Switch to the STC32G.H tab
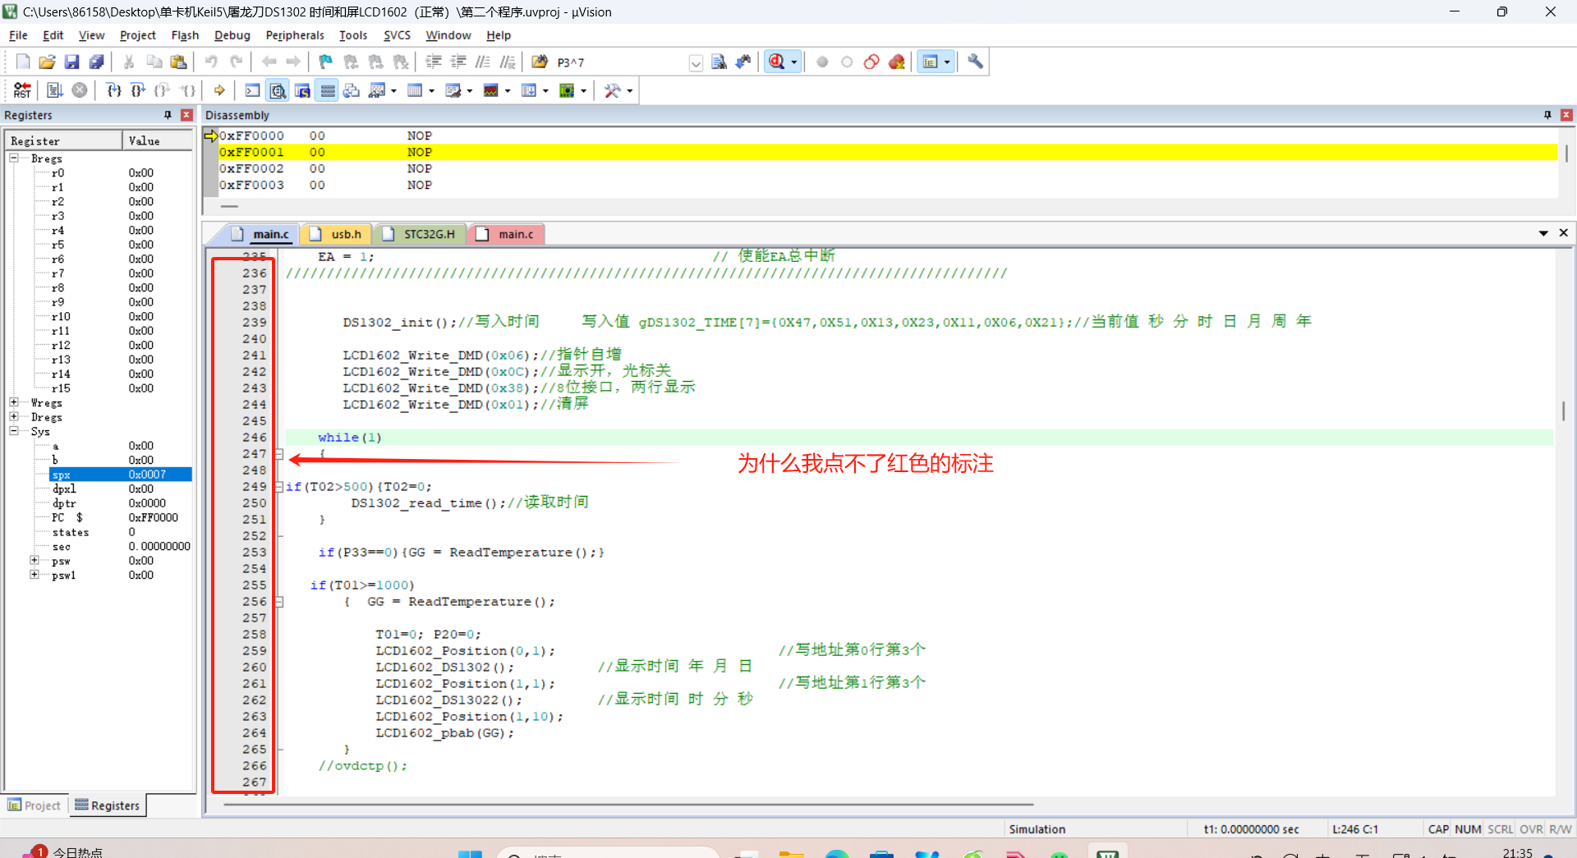The width and height of the screenshot is (1577, 858). click(420, 234)
